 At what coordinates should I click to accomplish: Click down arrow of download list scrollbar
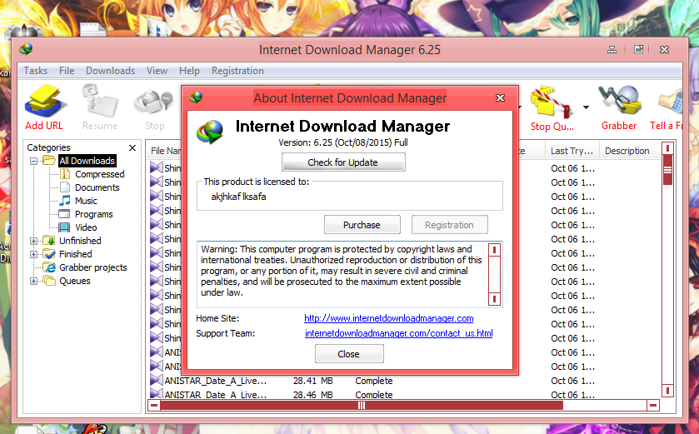point(667,391)
